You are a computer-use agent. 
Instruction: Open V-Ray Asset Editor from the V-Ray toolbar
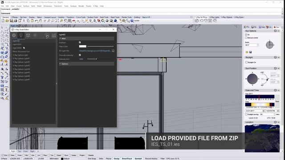(197, 21)
